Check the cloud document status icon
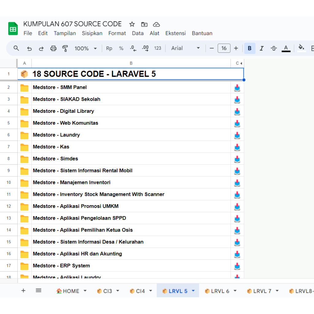 coord(156,24)
